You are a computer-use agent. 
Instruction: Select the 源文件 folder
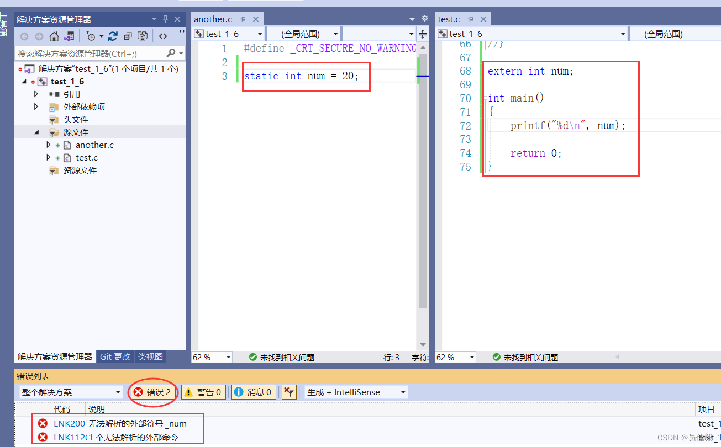pos(76,132)
